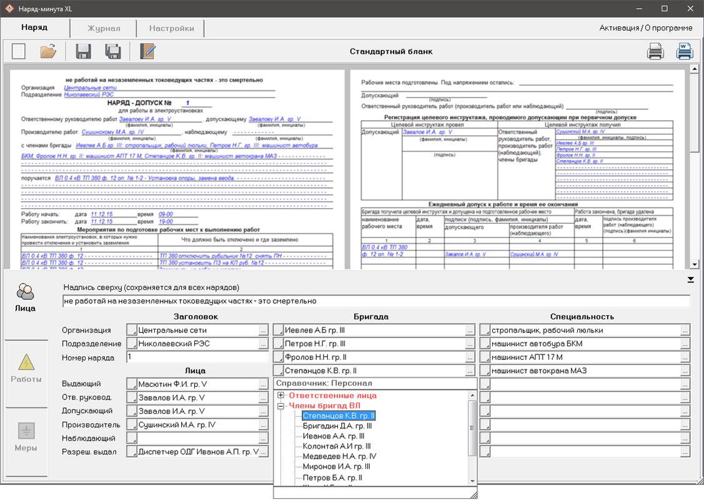
Task: Collapse the Члены бригад ВЛ tree node
Action: click(281, 406)
